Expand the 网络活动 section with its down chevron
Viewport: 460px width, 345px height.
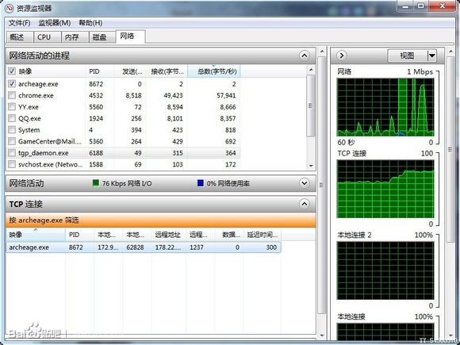click(x=305, y=183)
